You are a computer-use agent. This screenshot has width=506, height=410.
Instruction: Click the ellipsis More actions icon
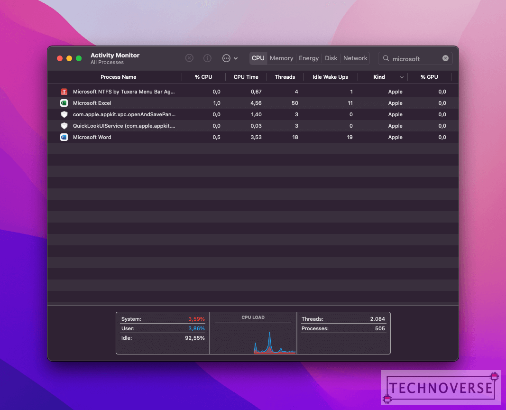point(226,58)
